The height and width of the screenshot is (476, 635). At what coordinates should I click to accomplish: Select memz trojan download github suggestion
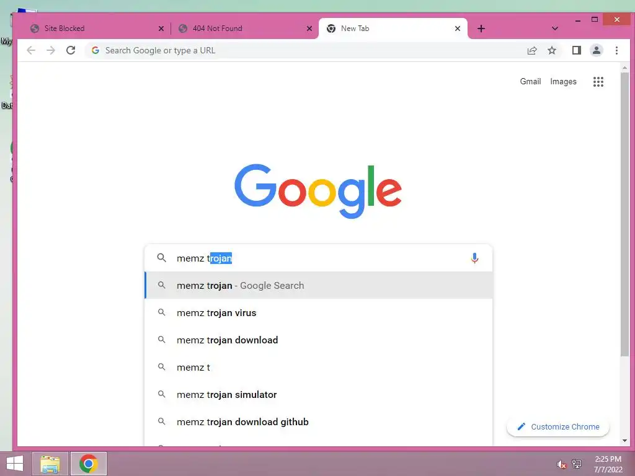pyautogui.click(x=319, y=421)
